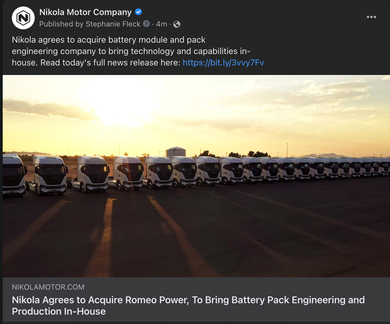Screen dimensions: 390x324
Task: Click the Nikola logo profile avatar
Action: [23, 18]
